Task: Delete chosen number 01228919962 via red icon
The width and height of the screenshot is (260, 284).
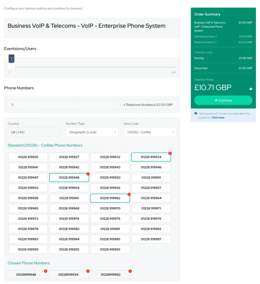Action: (x=130, y=271)
